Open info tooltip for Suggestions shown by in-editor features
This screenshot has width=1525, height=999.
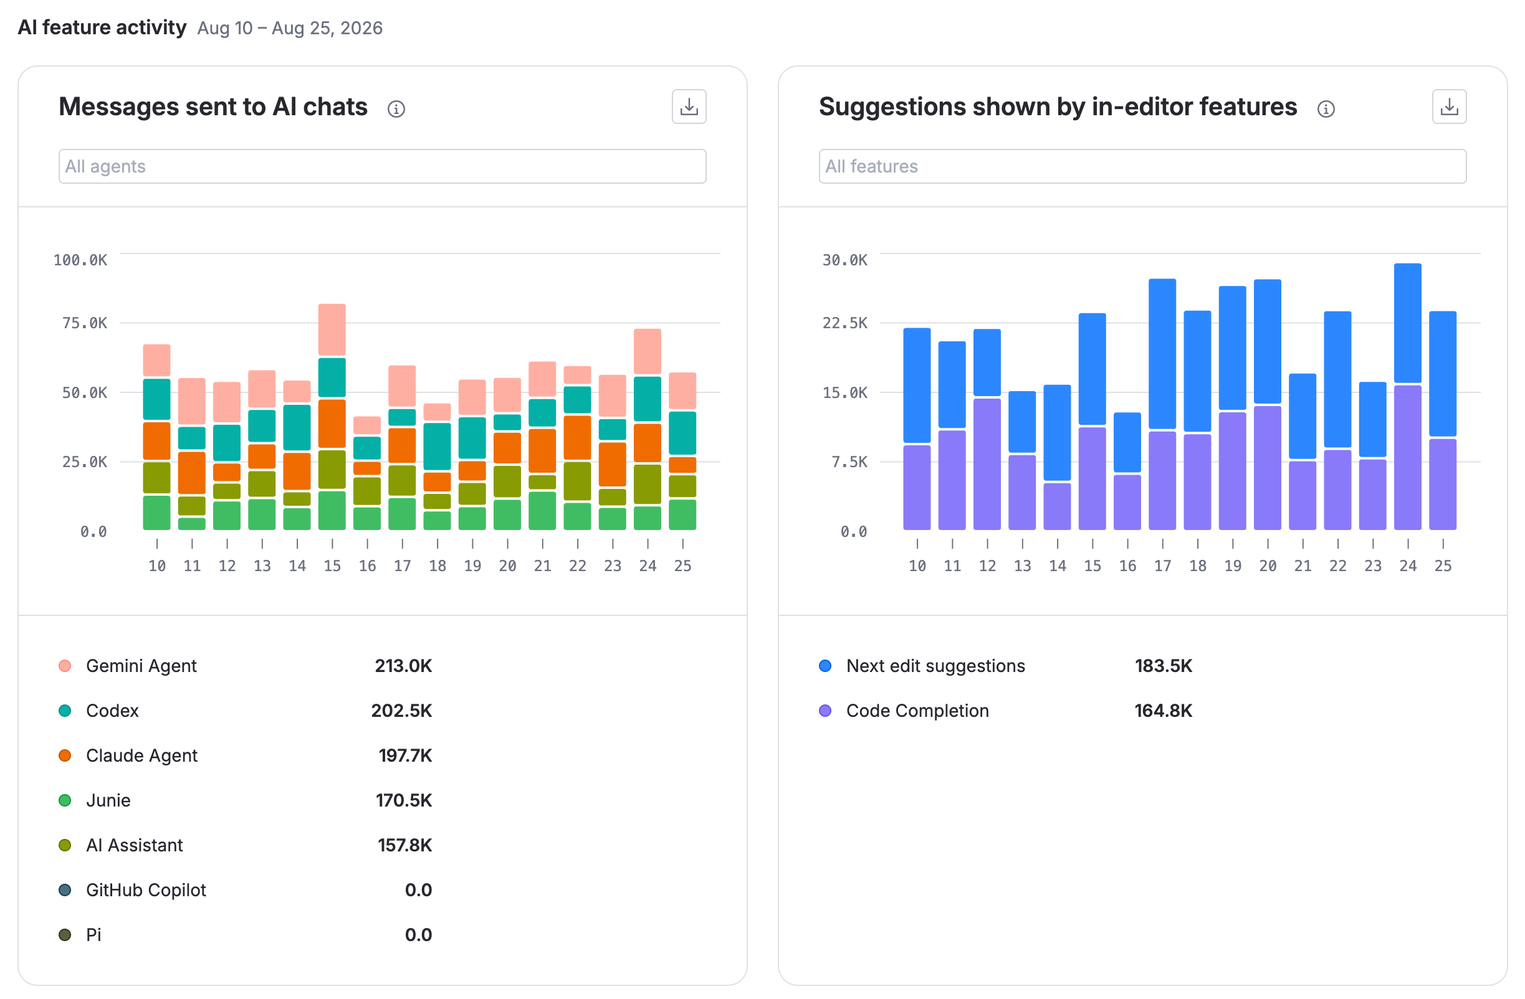(1326, 109)
